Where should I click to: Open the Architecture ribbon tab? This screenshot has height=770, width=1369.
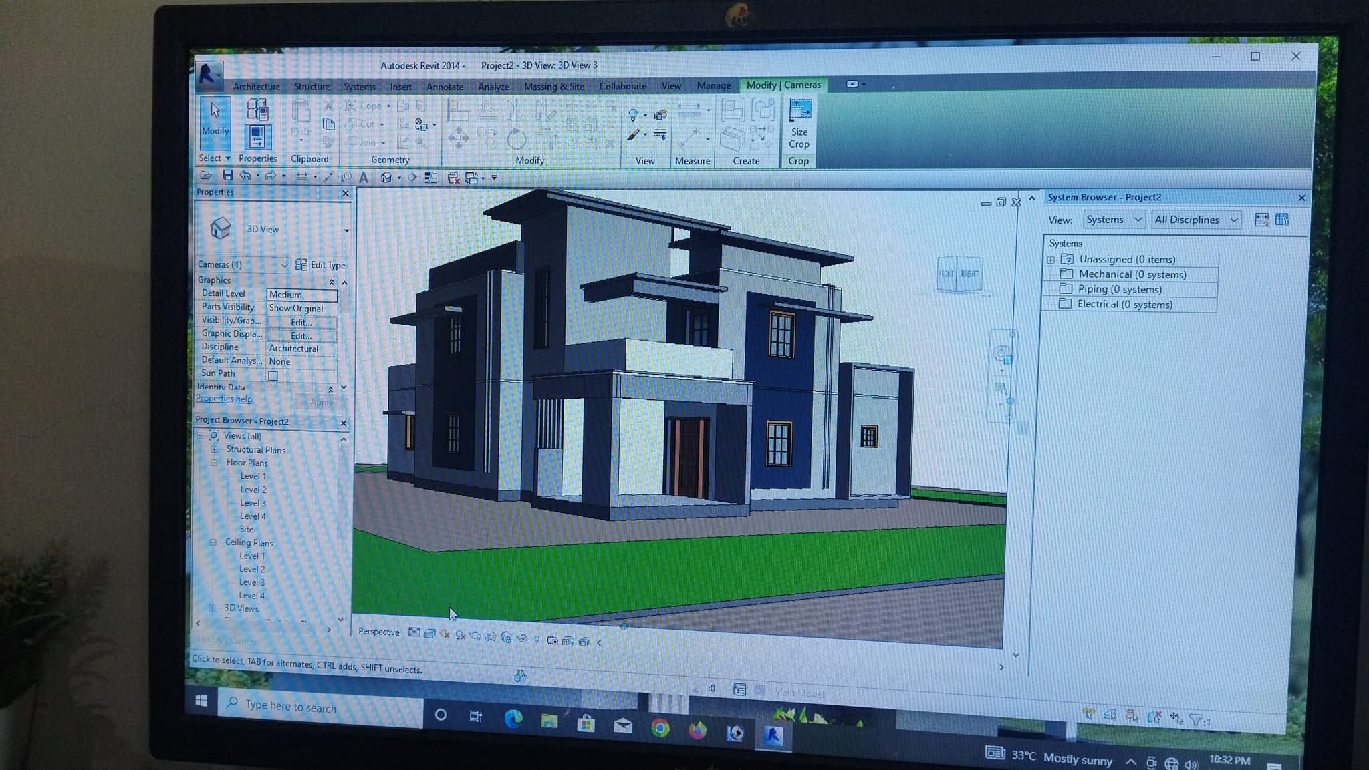[256, 87]
